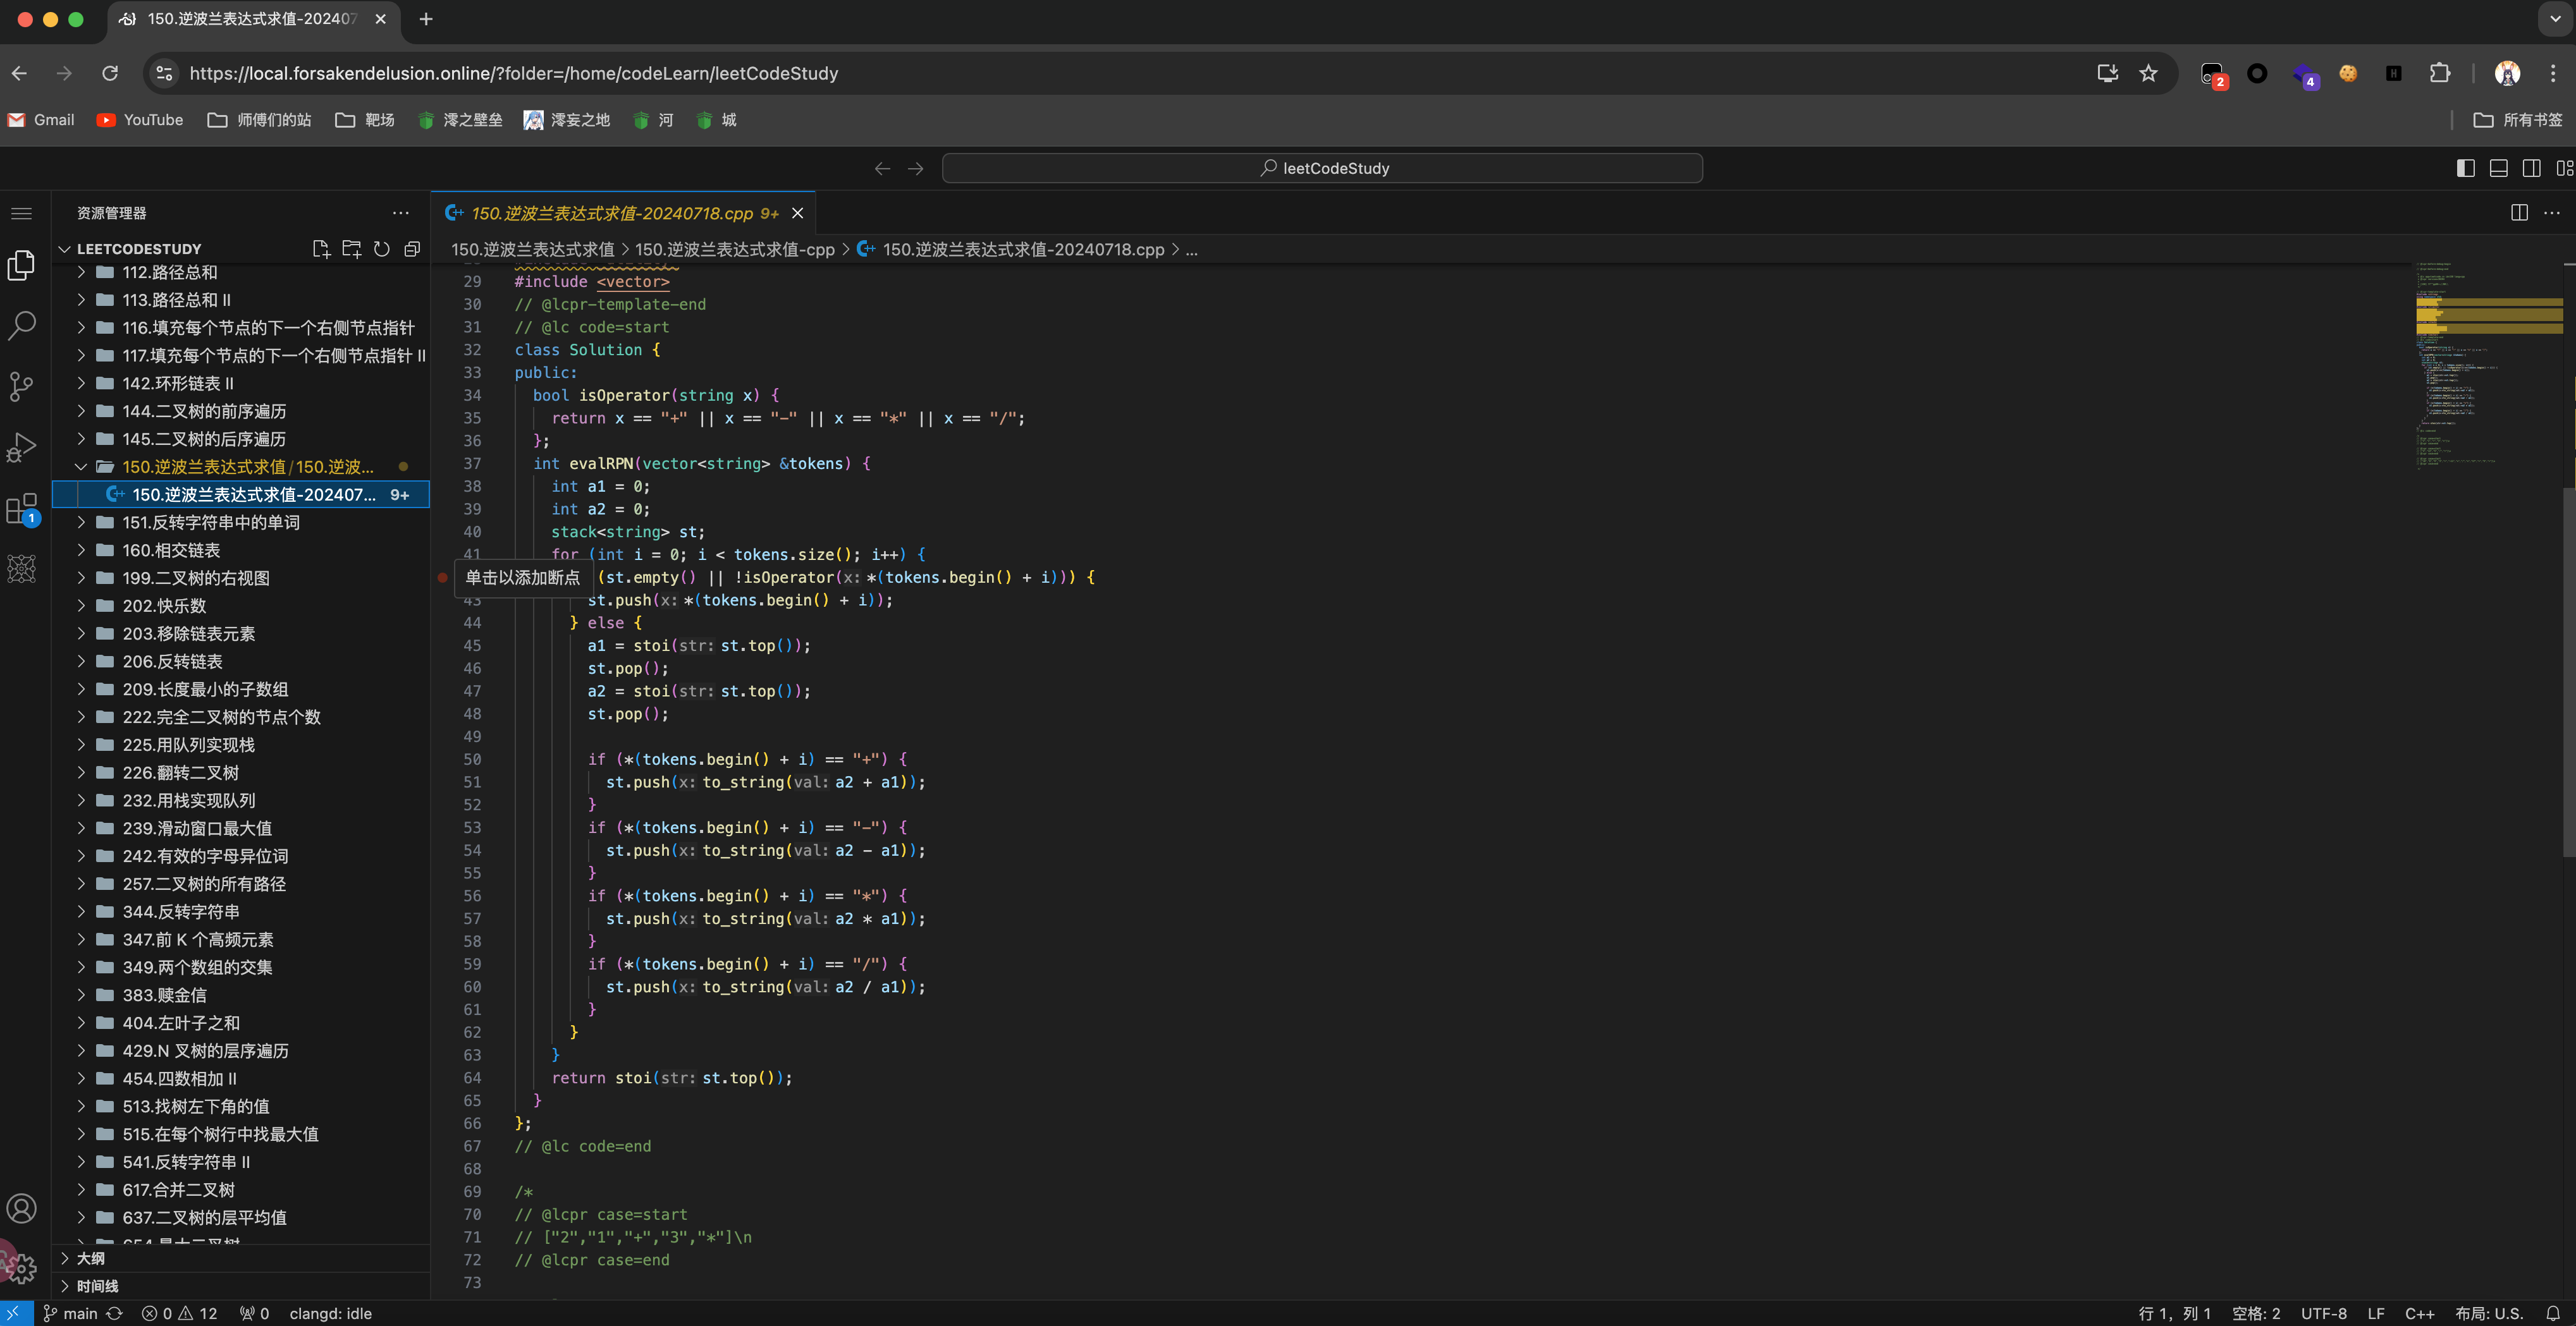This screenshot has height=1326, width=2576.
Task: Click the New File icon in explorer
Action: [x=321, y=249]
